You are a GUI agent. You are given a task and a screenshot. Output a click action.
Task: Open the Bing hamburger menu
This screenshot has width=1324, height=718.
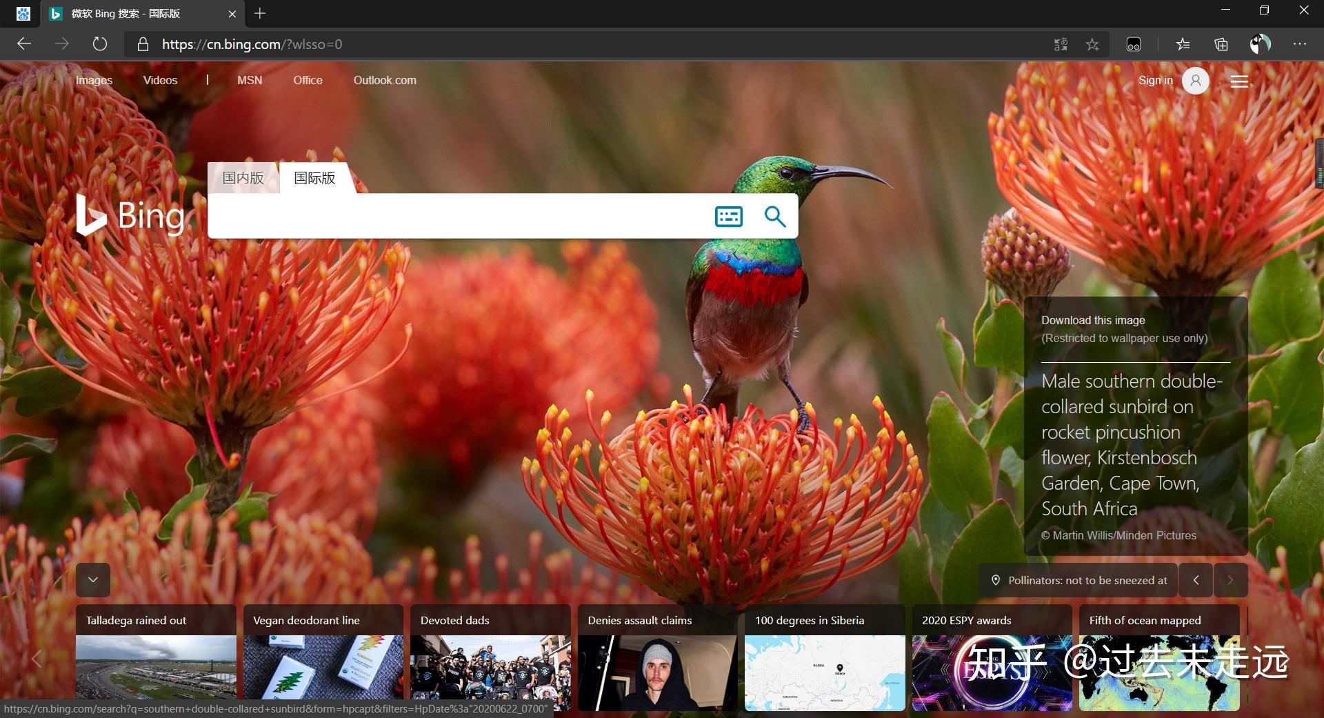(1239, 81)
